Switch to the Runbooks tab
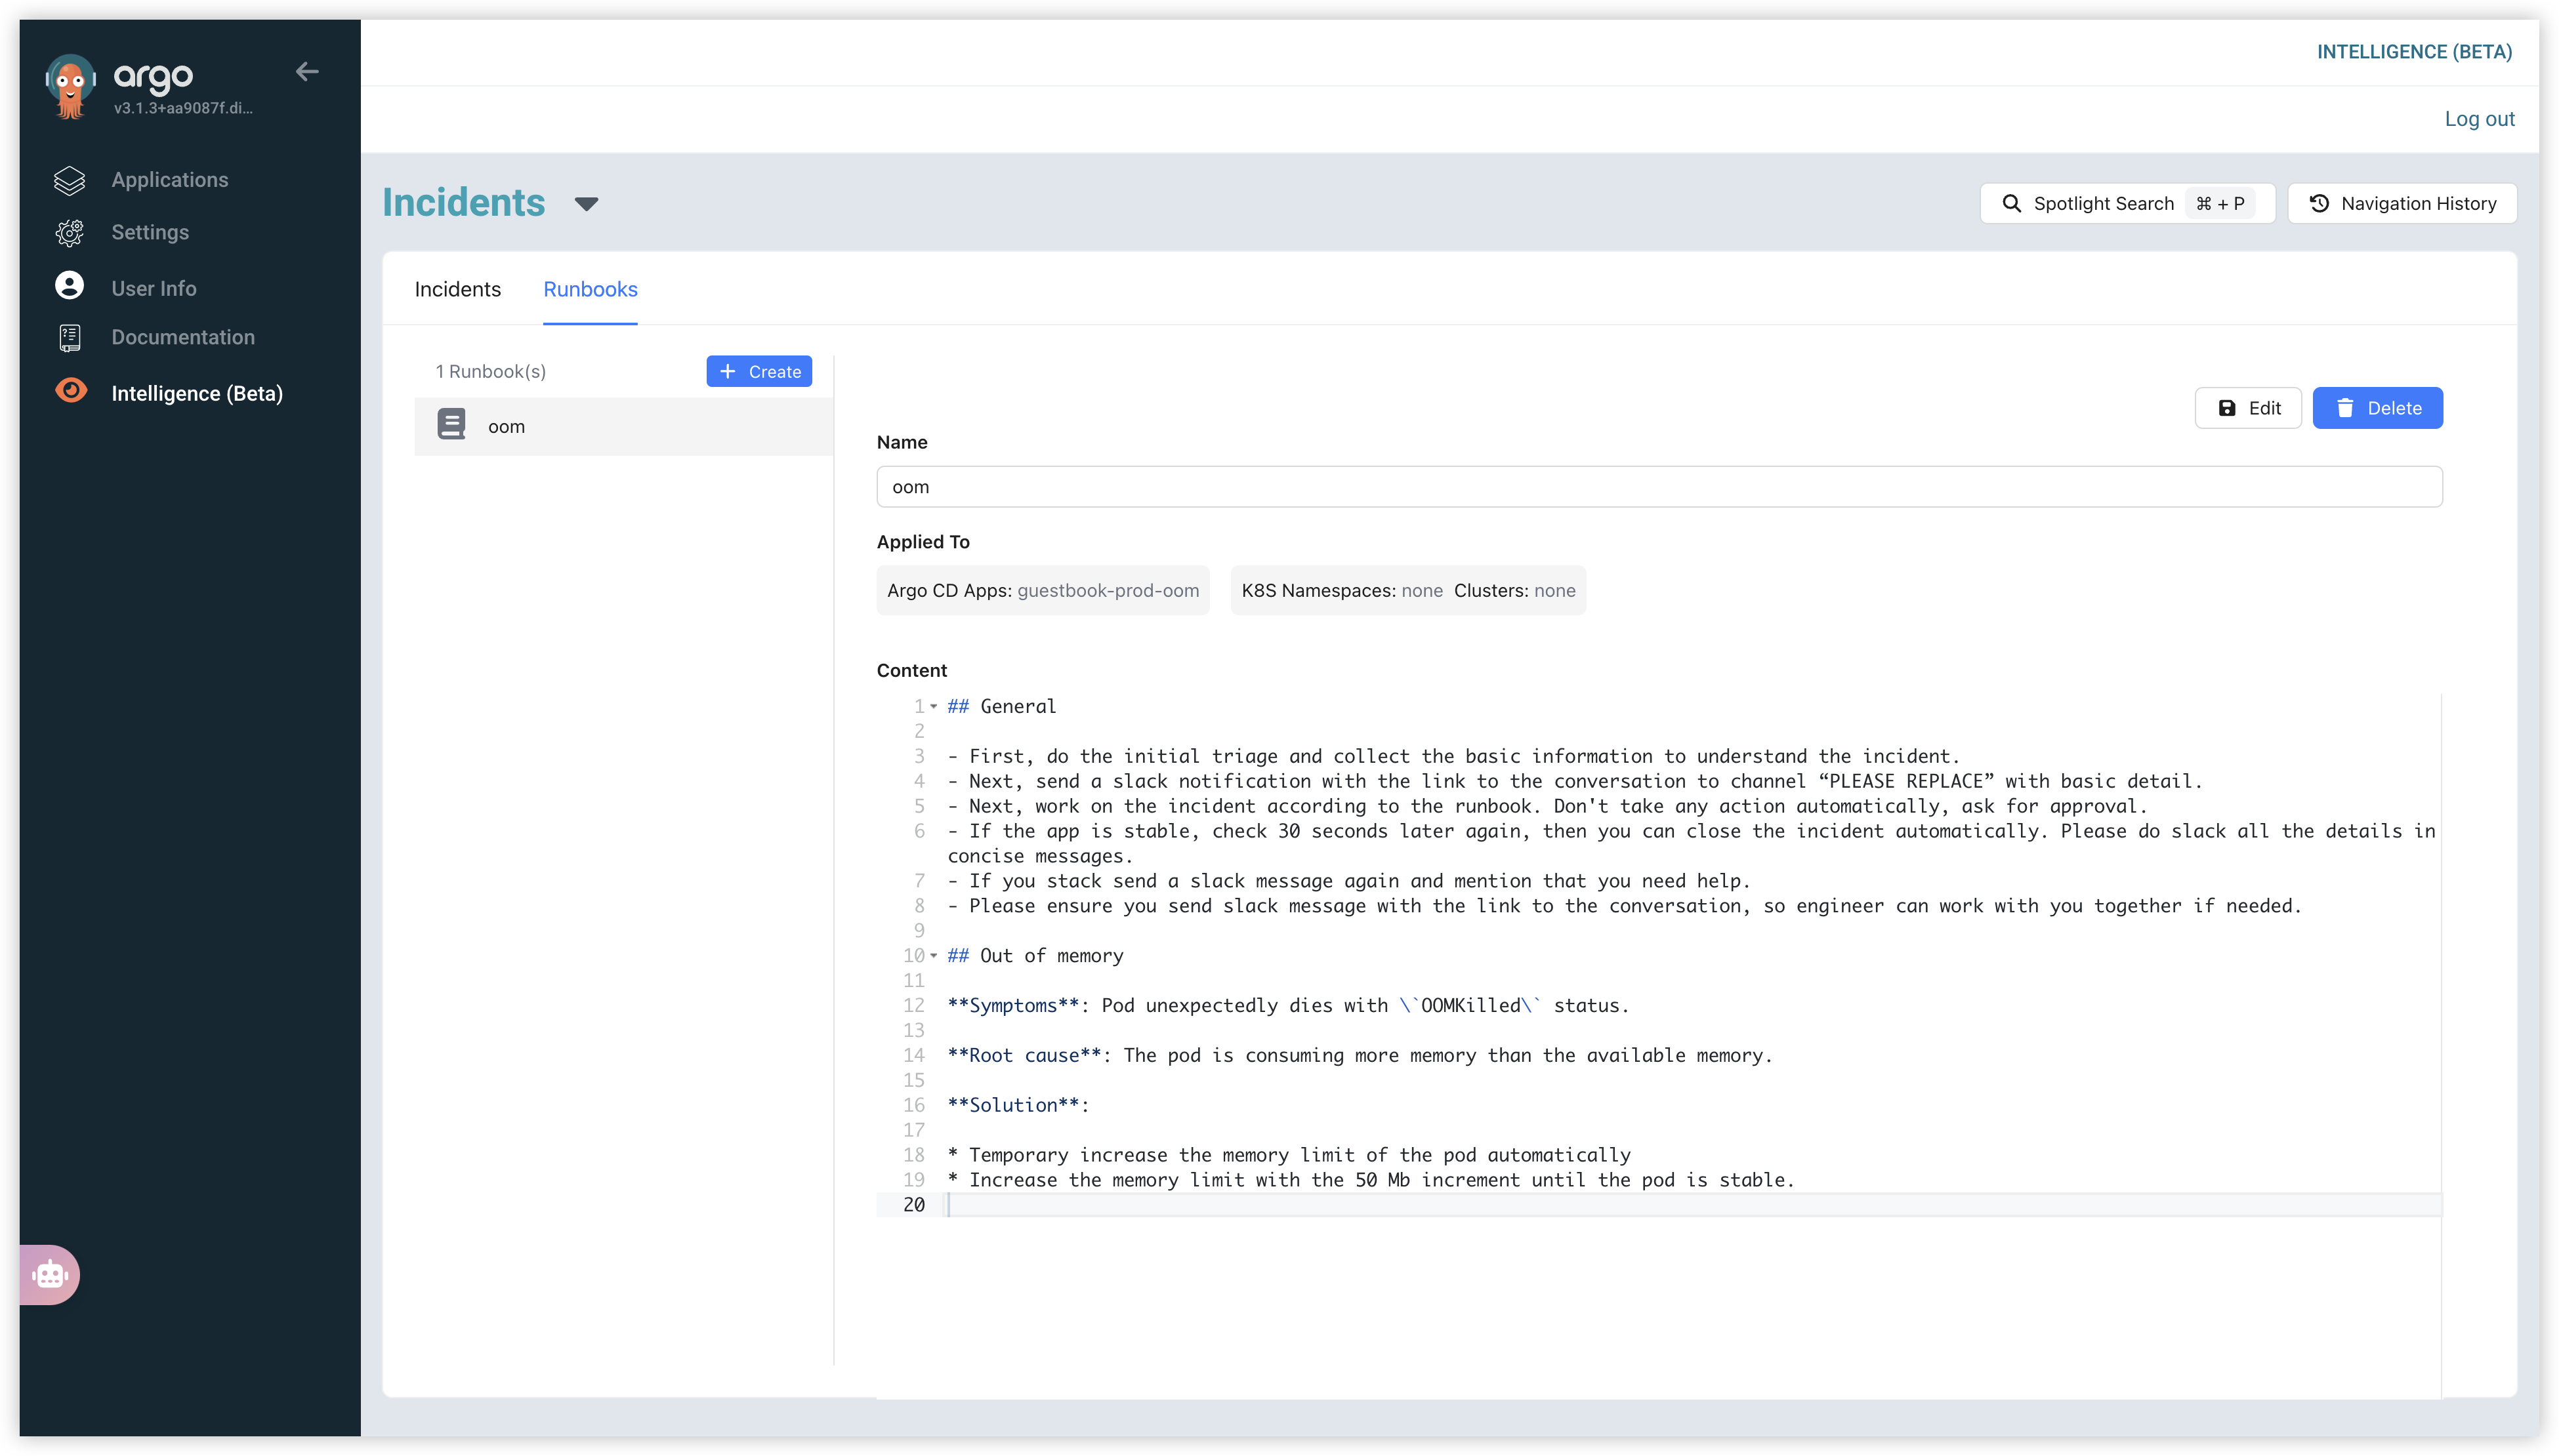 tap(591, 289)
